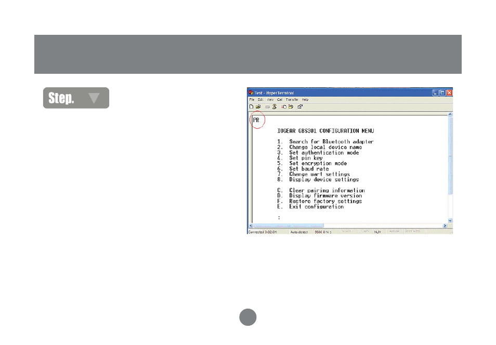Click the Disconnect toolbar icon
This screenshot has height=345, width=496.
[x=275, y=107]
